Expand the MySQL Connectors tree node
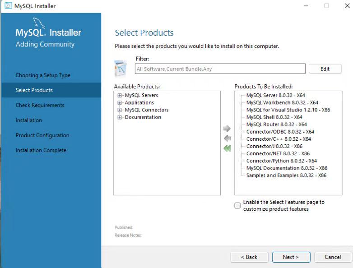The width and height of the screenshot is (353, 268). [x=120, y=110]
